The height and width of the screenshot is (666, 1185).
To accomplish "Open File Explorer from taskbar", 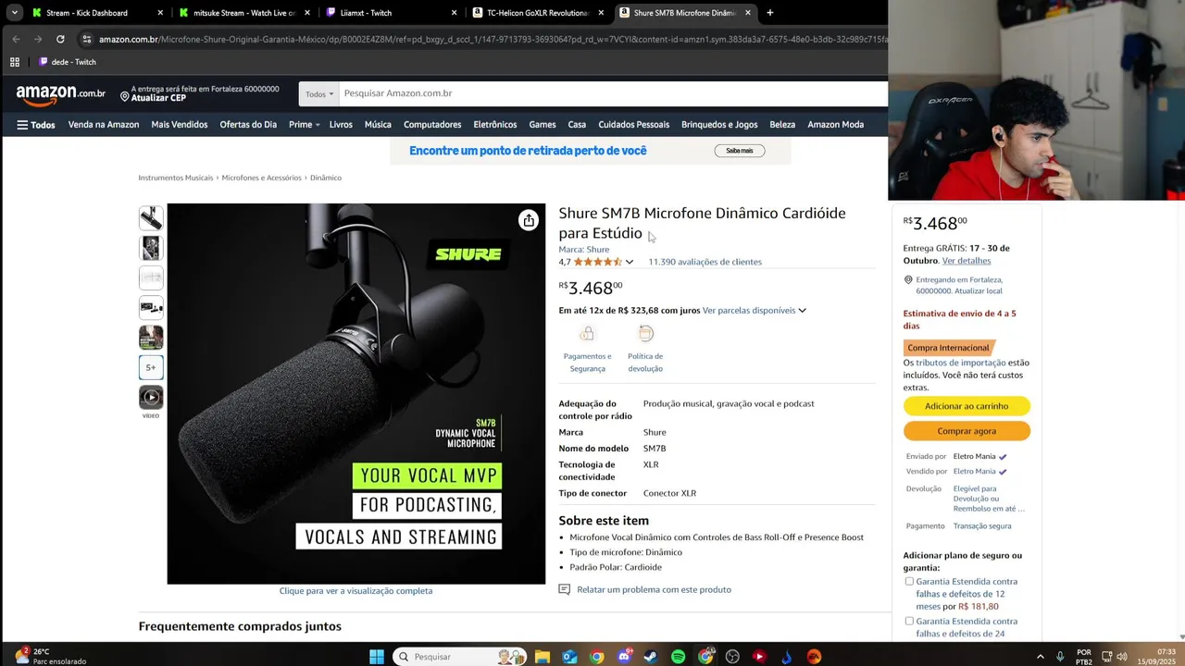I will (x=543, y=657).
